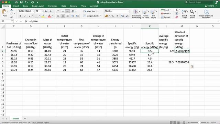Choose Format as Table
The width and height of the screenshot is (220, 124).
[145, 14]
